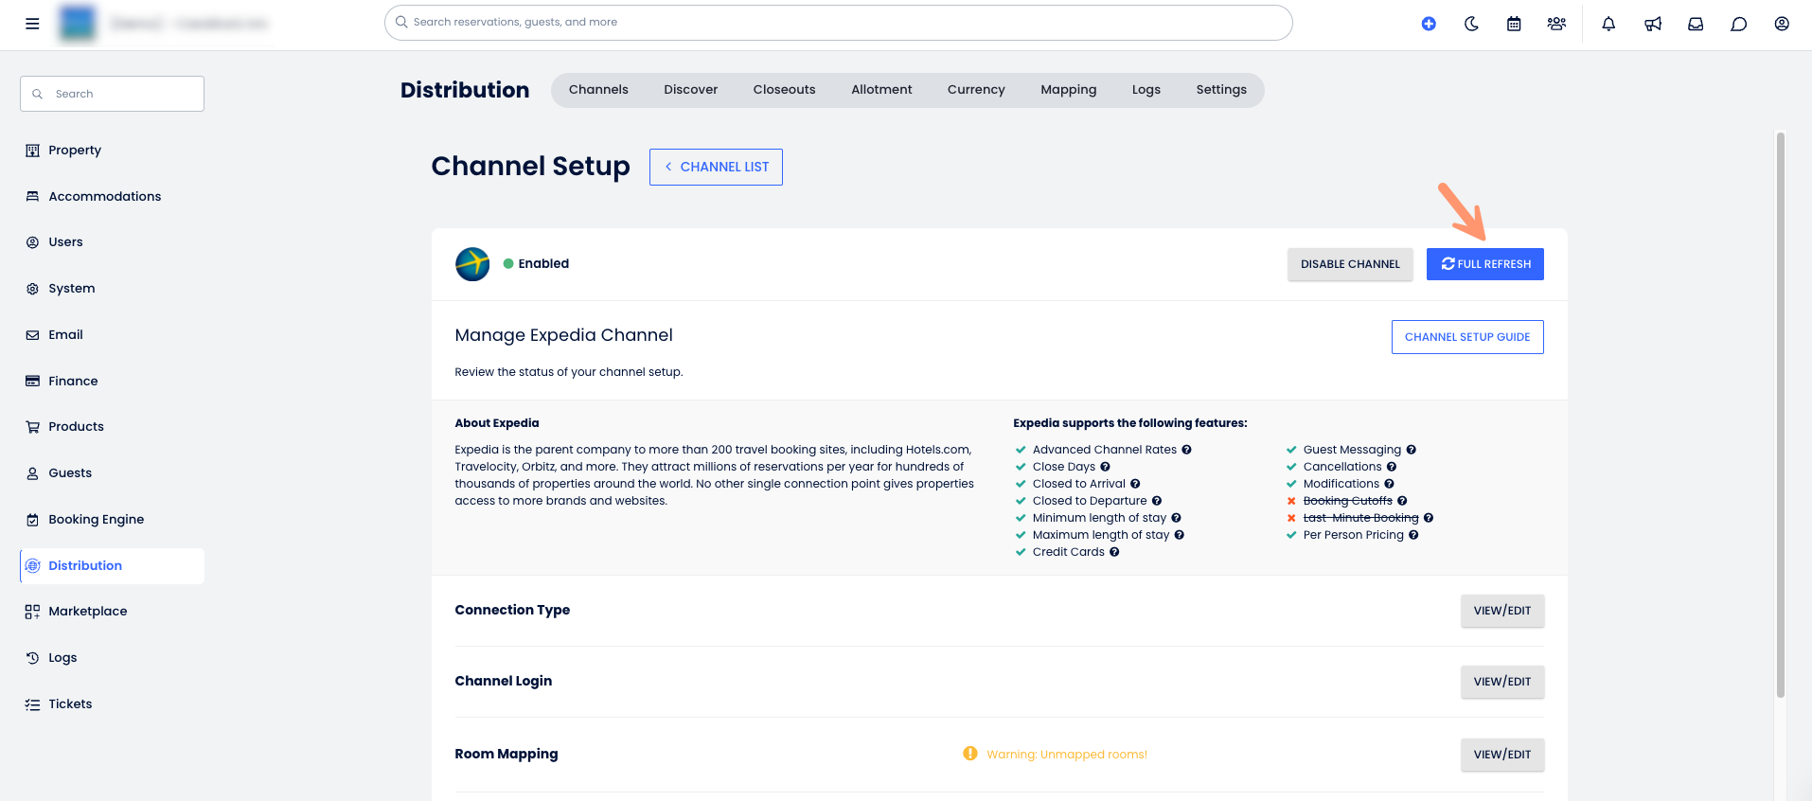Open Finance in the sidebar
The width and height of the screenshot is (1812, 801).
(112, 382)
